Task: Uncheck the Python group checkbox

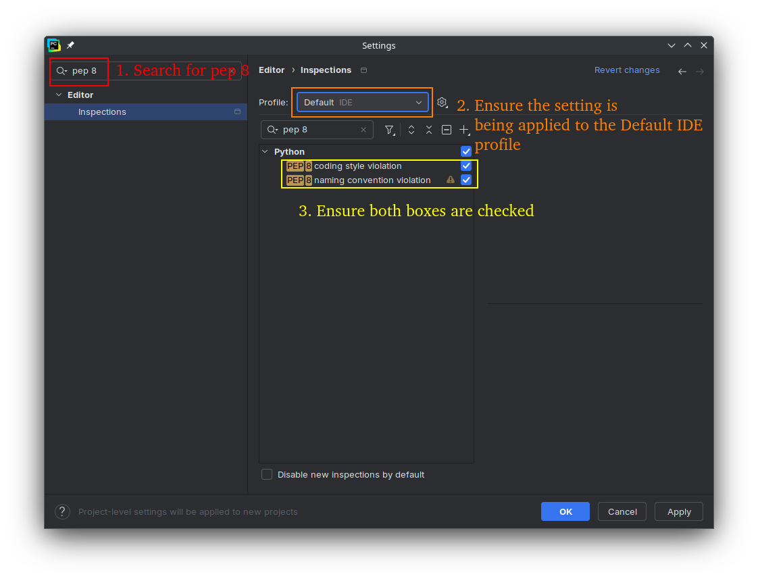Action: pos(466,152)
